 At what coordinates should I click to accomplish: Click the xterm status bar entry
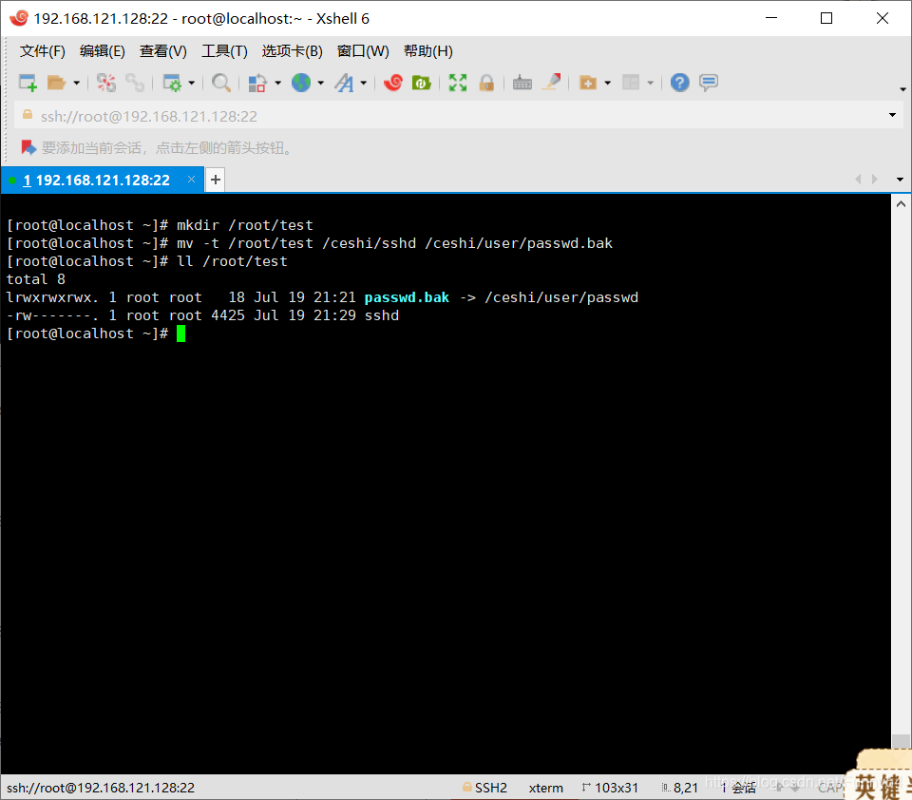coord(545,788)
